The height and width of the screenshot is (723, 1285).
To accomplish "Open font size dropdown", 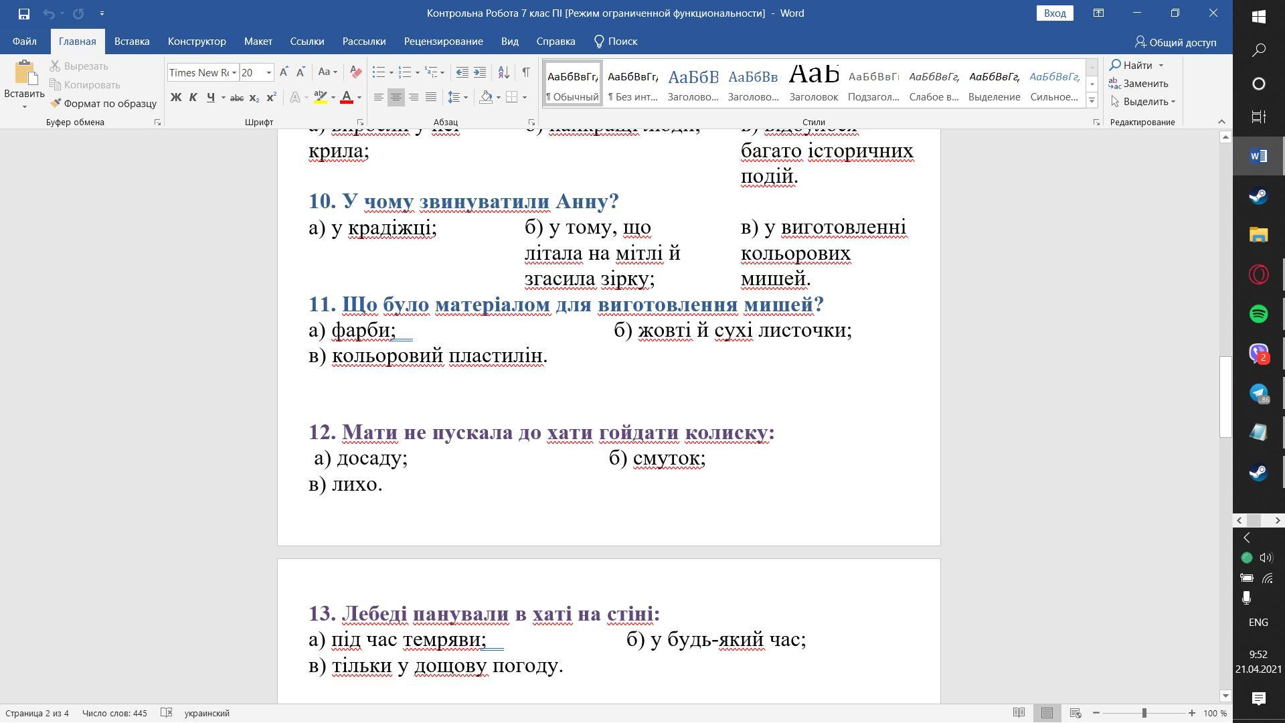I will (269, 72).
